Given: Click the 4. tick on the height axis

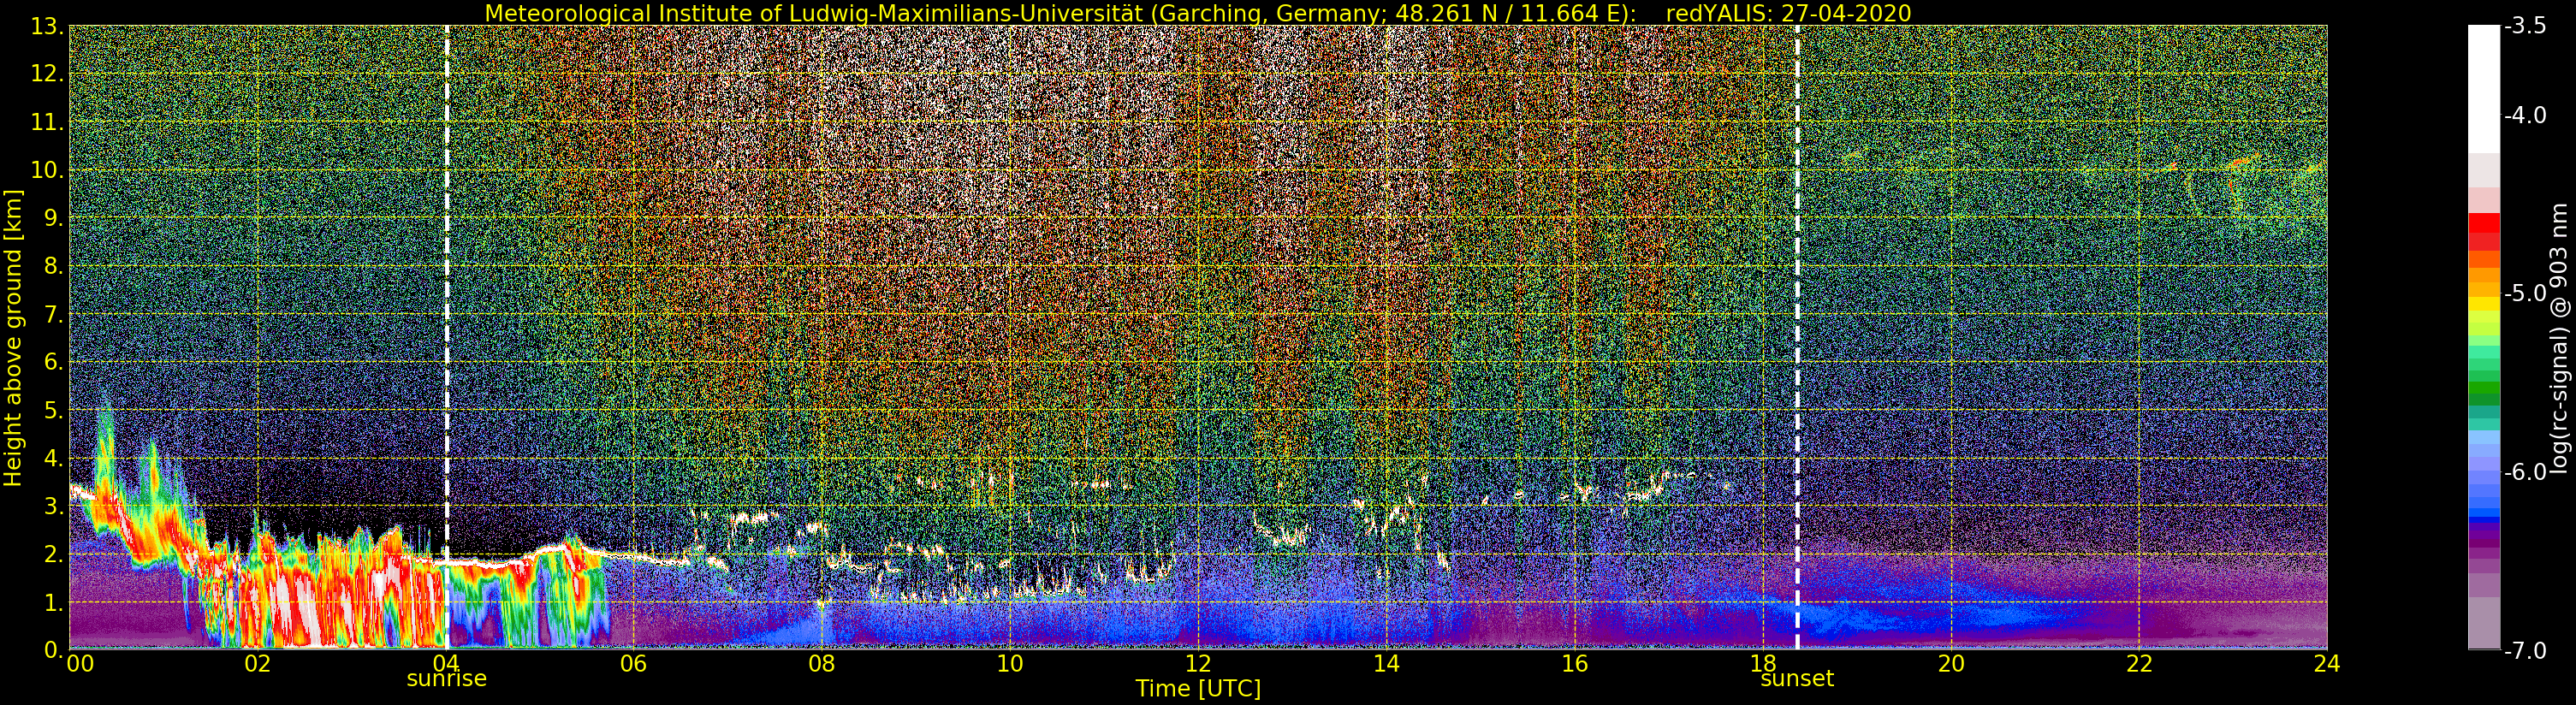Looking at the screenshot, I should (53, 458).
